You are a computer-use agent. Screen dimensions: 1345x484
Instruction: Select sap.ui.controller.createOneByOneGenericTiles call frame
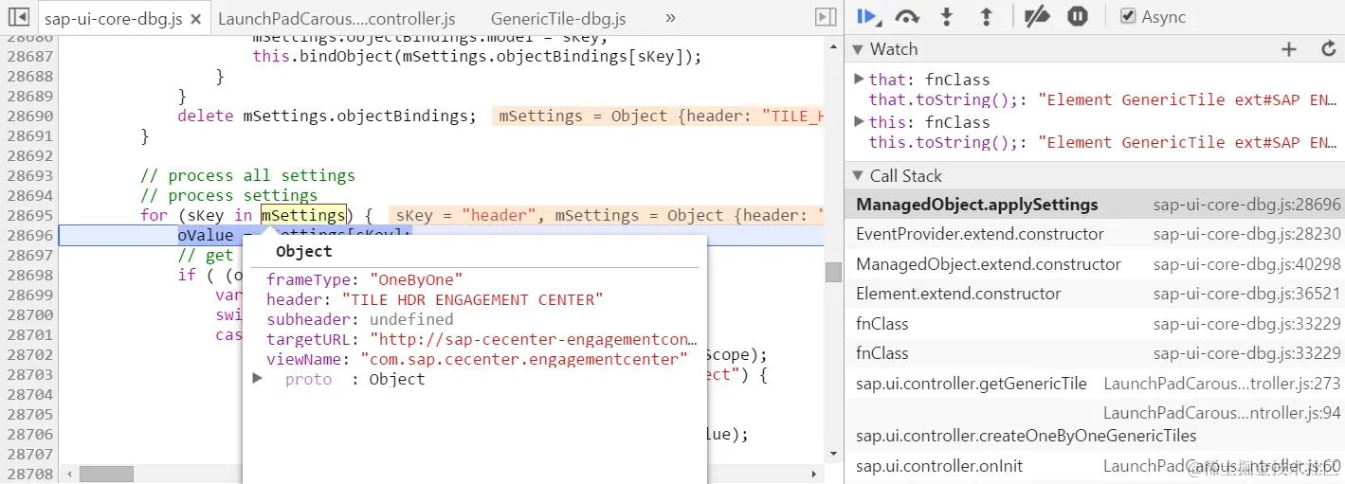1094,424
